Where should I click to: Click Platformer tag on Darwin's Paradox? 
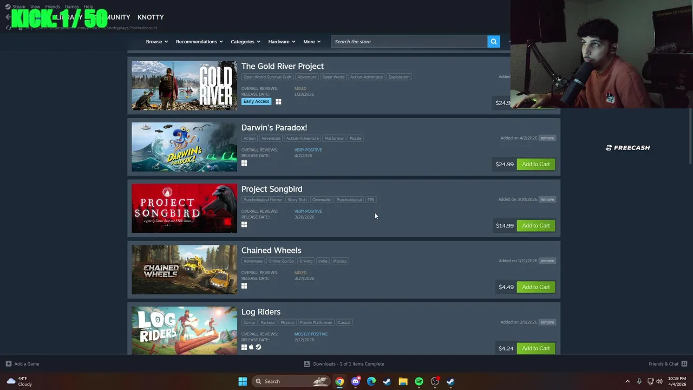[x=334, y=138]
